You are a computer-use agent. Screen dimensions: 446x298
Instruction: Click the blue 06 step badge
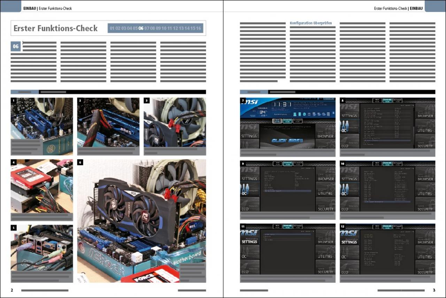coord(16,46)
